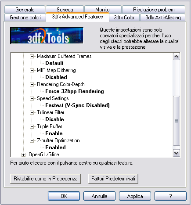Switch to the 3dfx Color tab
Screen dimensions: 191x205
[124, 18]
